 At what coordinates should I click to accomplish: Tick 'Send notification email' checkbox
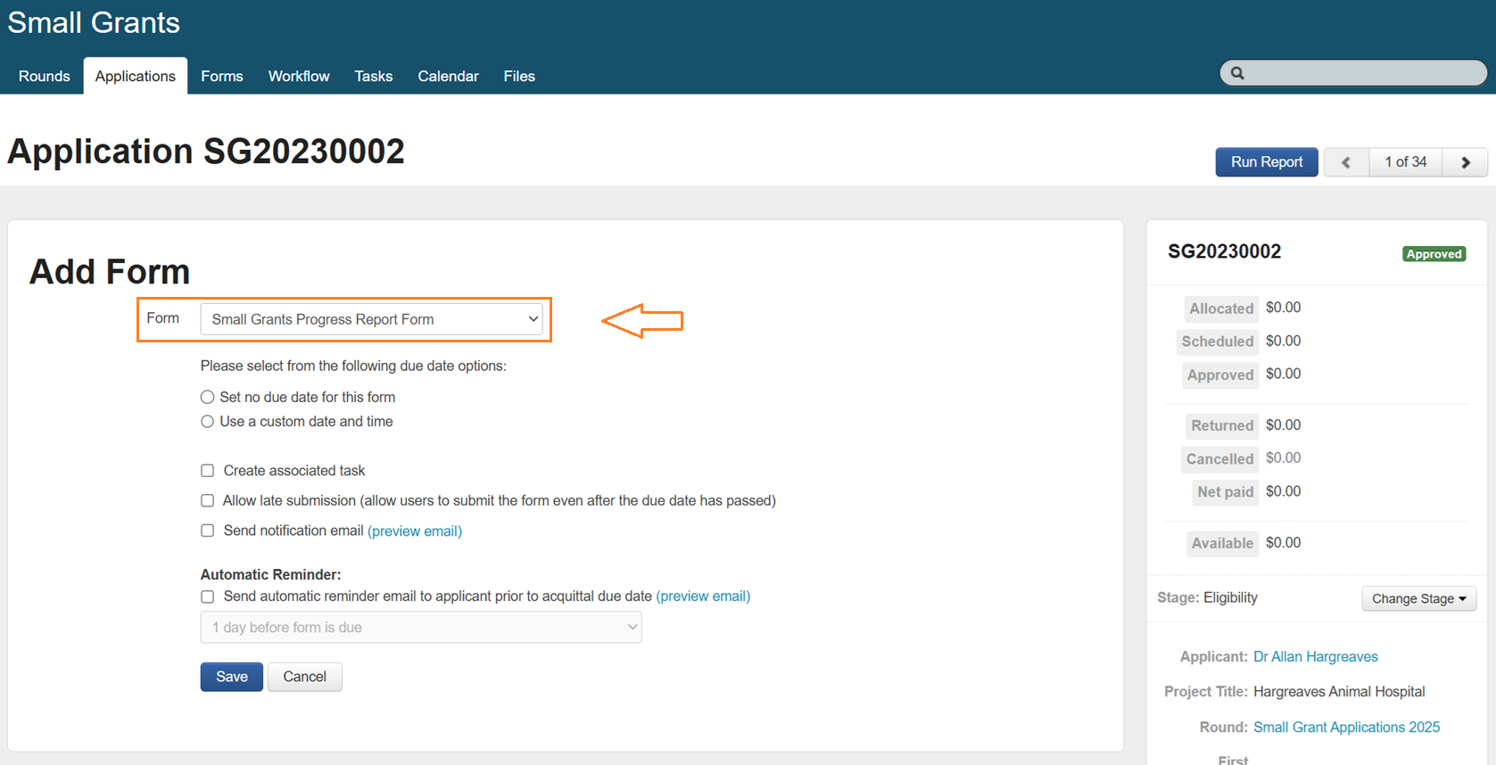click(208, 531)
